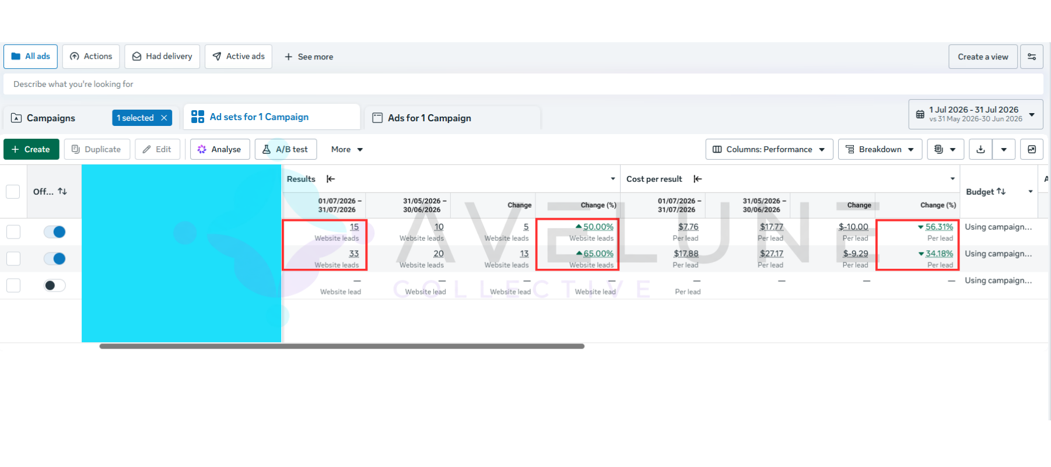This screenshot has width=1051, height=467.
Task: Click the $17.77 previous cost per lead
Action: coord(772,227)
